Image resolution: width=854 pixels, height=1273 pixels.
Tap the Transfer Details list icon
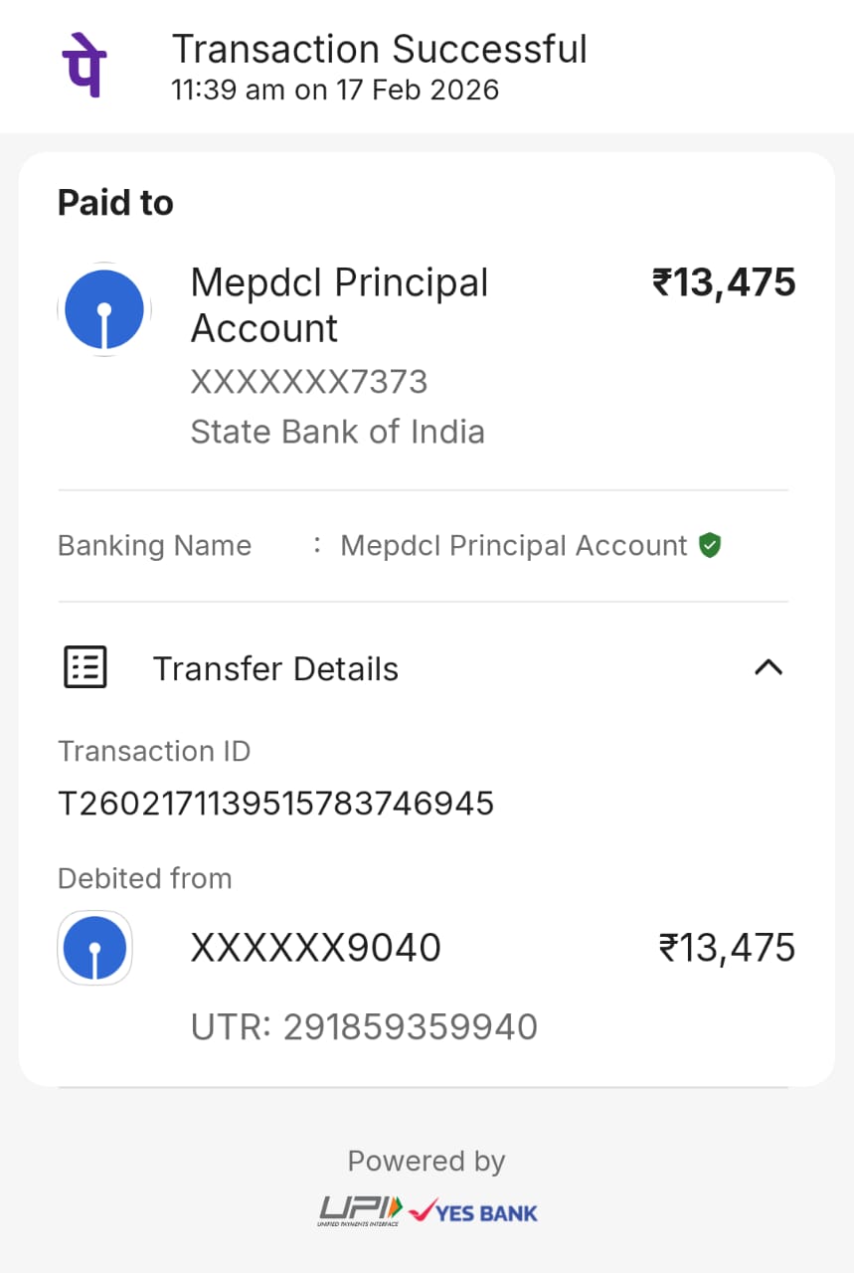pyautogui.click(x=85, y=667)
